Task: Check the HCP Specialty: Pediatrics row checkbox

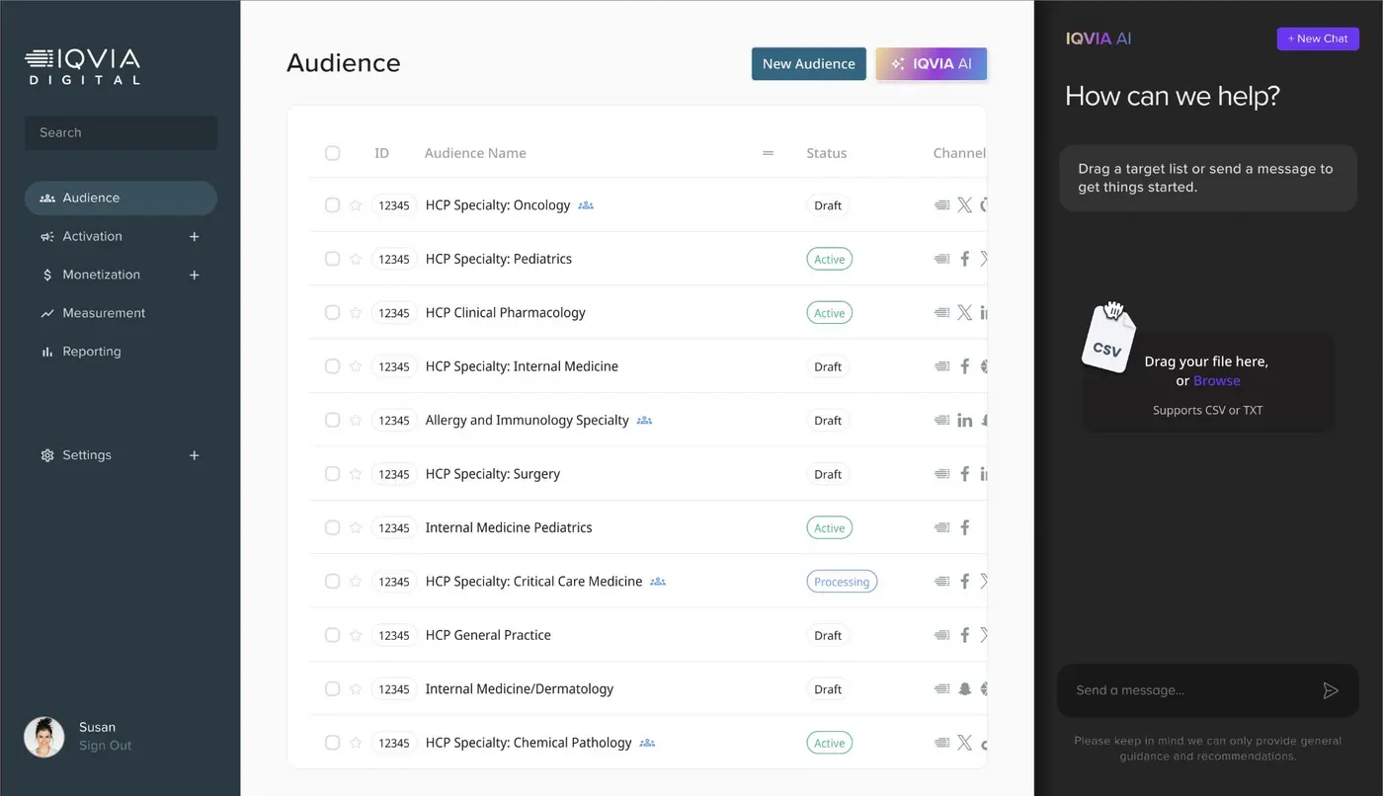Action: 332,259
